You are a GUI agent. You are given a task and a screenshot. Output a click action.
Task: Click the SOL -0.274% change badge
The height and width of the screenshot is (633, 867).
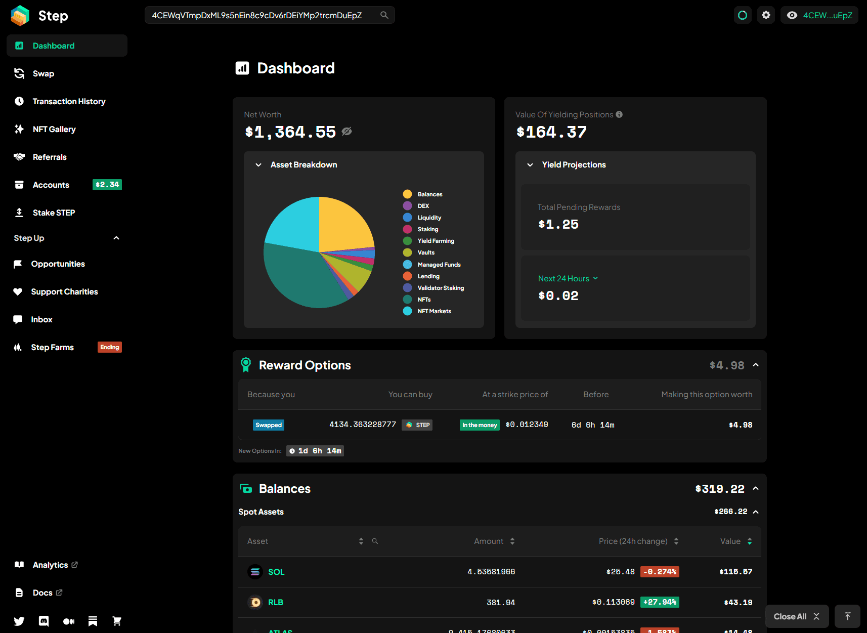tap(660, 572)
